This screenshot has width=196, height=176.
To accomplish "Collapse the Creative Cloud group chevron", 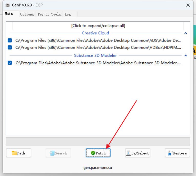I will (x=186, y=33).
